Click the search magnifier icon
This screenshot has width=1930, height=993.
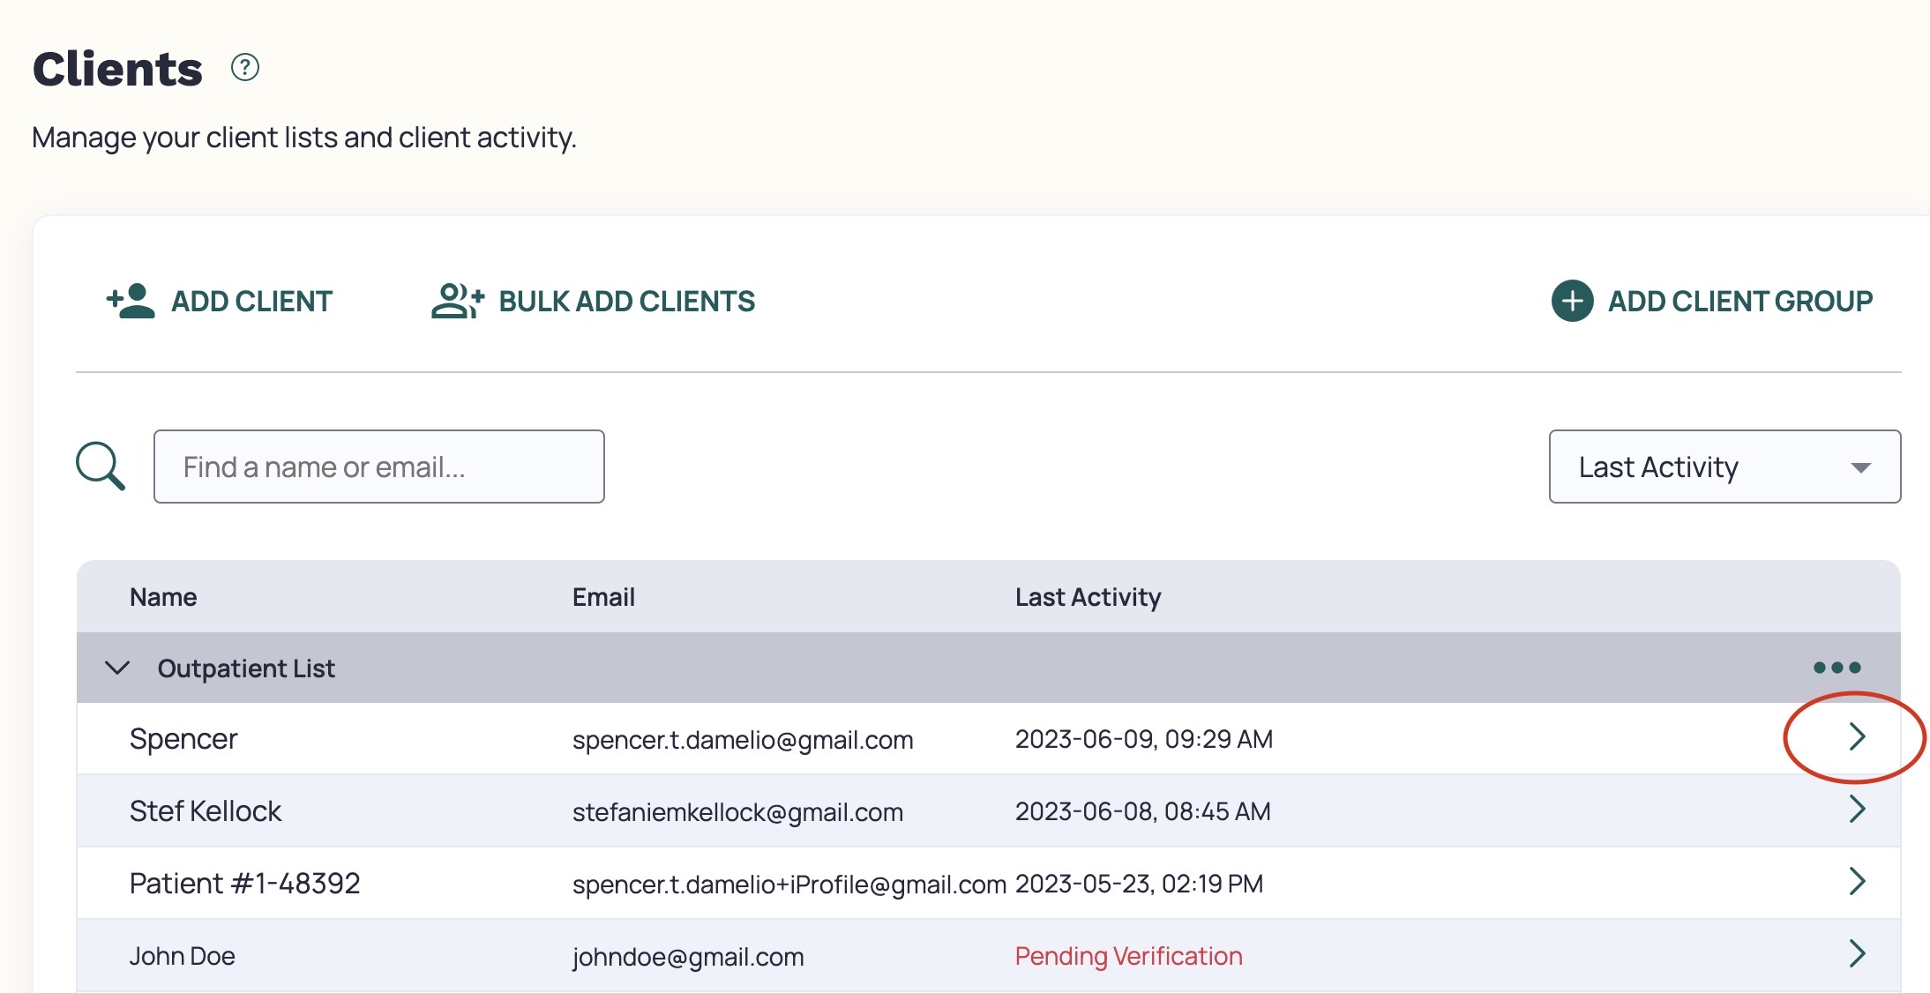[x=100, y=466]
